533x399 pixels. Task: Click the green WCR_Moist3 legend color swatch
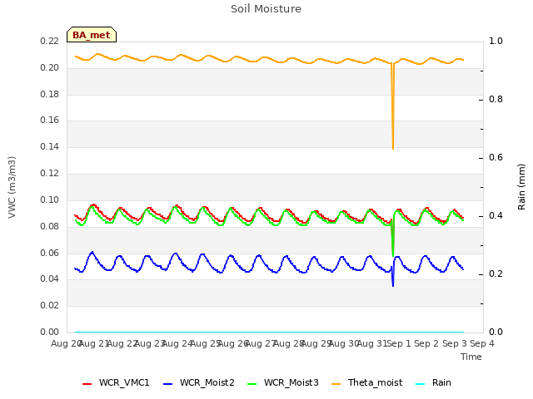[252, 384]
